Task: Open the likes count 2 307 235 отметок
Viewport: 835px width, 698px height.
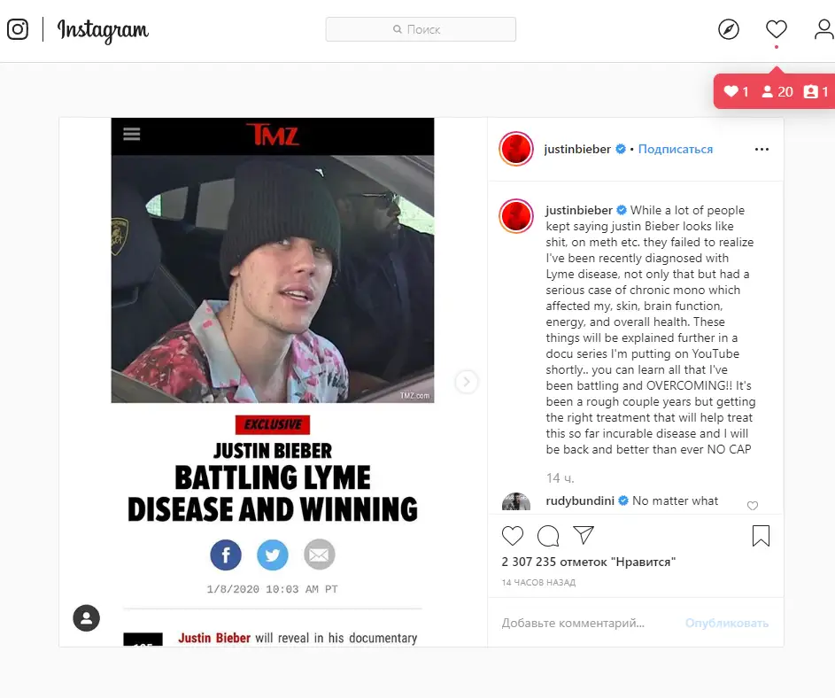Action: 589,562
